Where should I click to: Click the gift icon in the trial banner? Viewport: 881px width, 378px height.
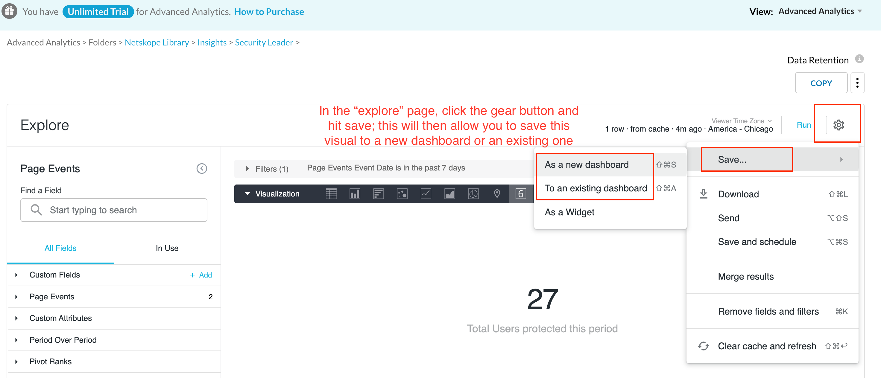coord(9,11)
